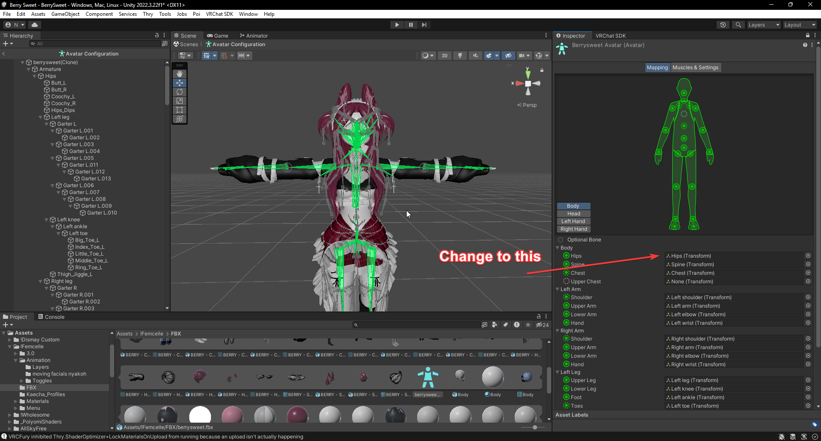
Task: Switch to Muscles & Settings tab
Action: (x=695, y=68)
